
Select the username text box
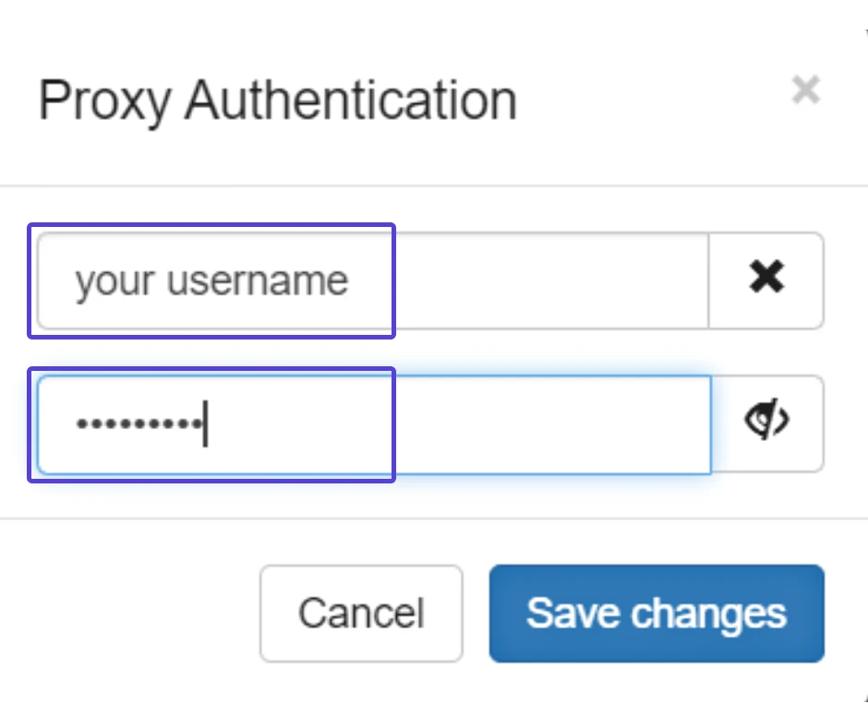[372, 280]
